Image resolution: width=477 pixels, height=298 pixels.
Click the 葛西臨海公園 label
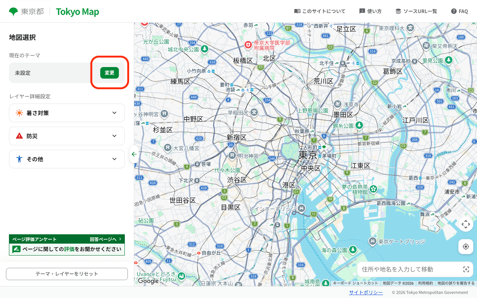[391, 203]
